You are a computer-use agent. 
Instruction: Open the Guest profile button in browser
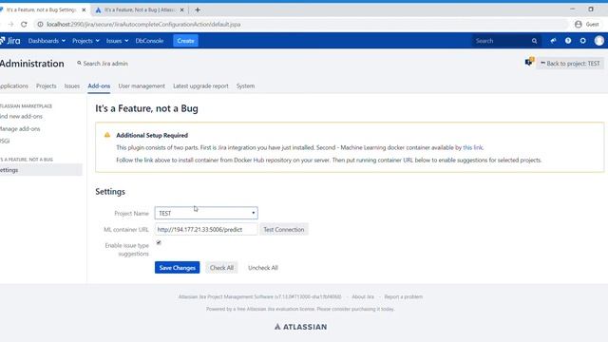tap(587, 24)
